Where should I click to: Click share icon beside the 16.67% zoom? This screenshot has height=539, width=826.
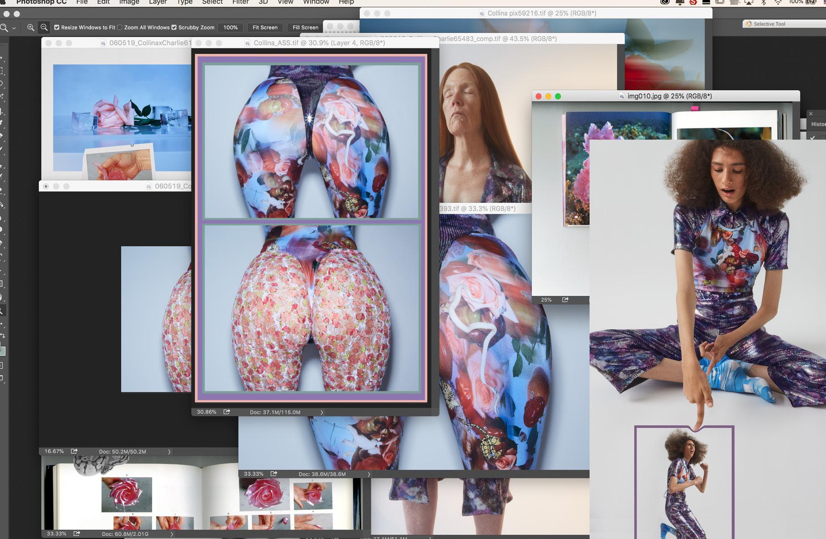point(74,451)
